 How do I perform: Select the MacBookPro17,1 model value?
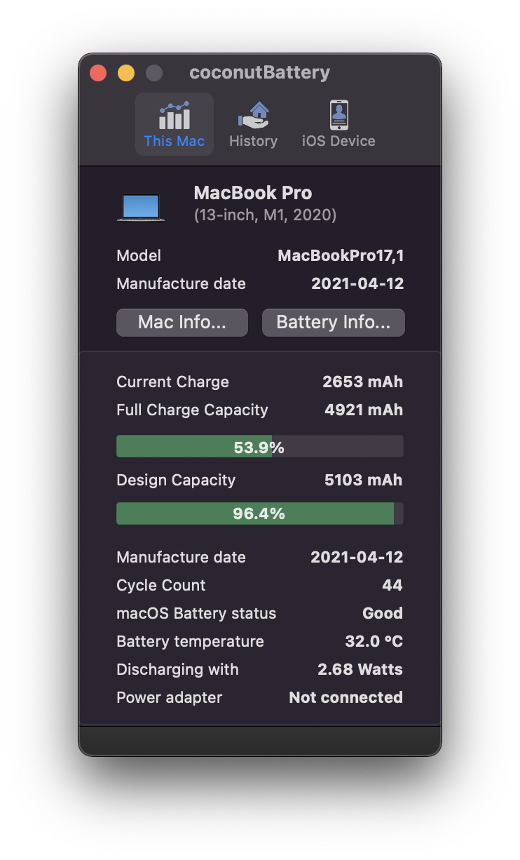341,255
